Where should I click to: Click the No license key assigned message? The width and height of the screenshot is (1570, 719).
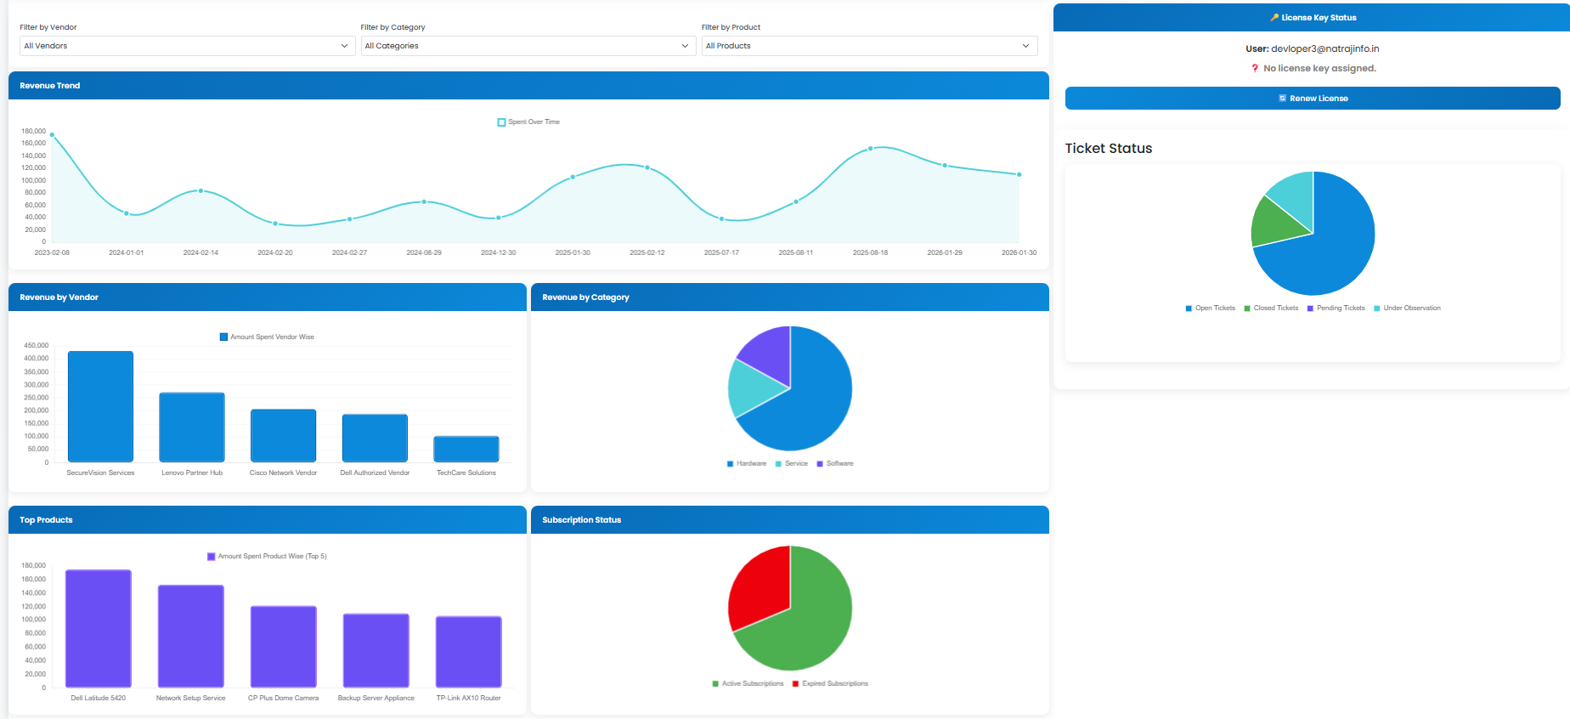point(1319,69)
